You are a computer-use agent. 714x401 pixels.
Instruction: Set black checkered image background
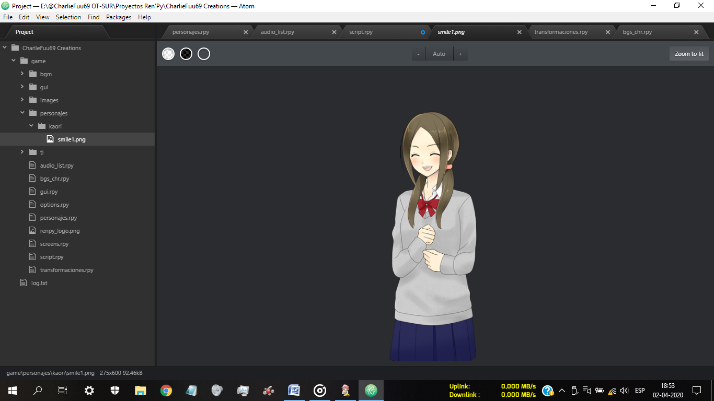[x=186, y=54]
